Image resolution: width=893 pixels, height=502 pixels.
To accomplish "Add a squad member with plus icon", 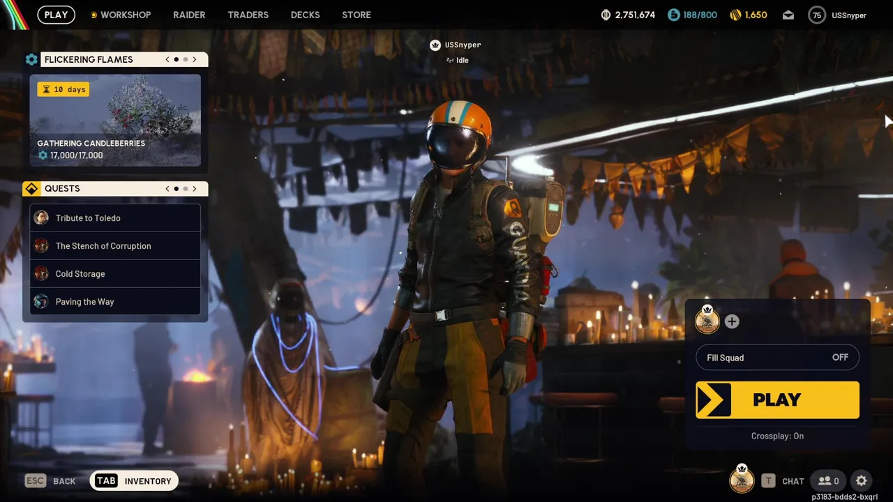I will click(x=732, y=321).
